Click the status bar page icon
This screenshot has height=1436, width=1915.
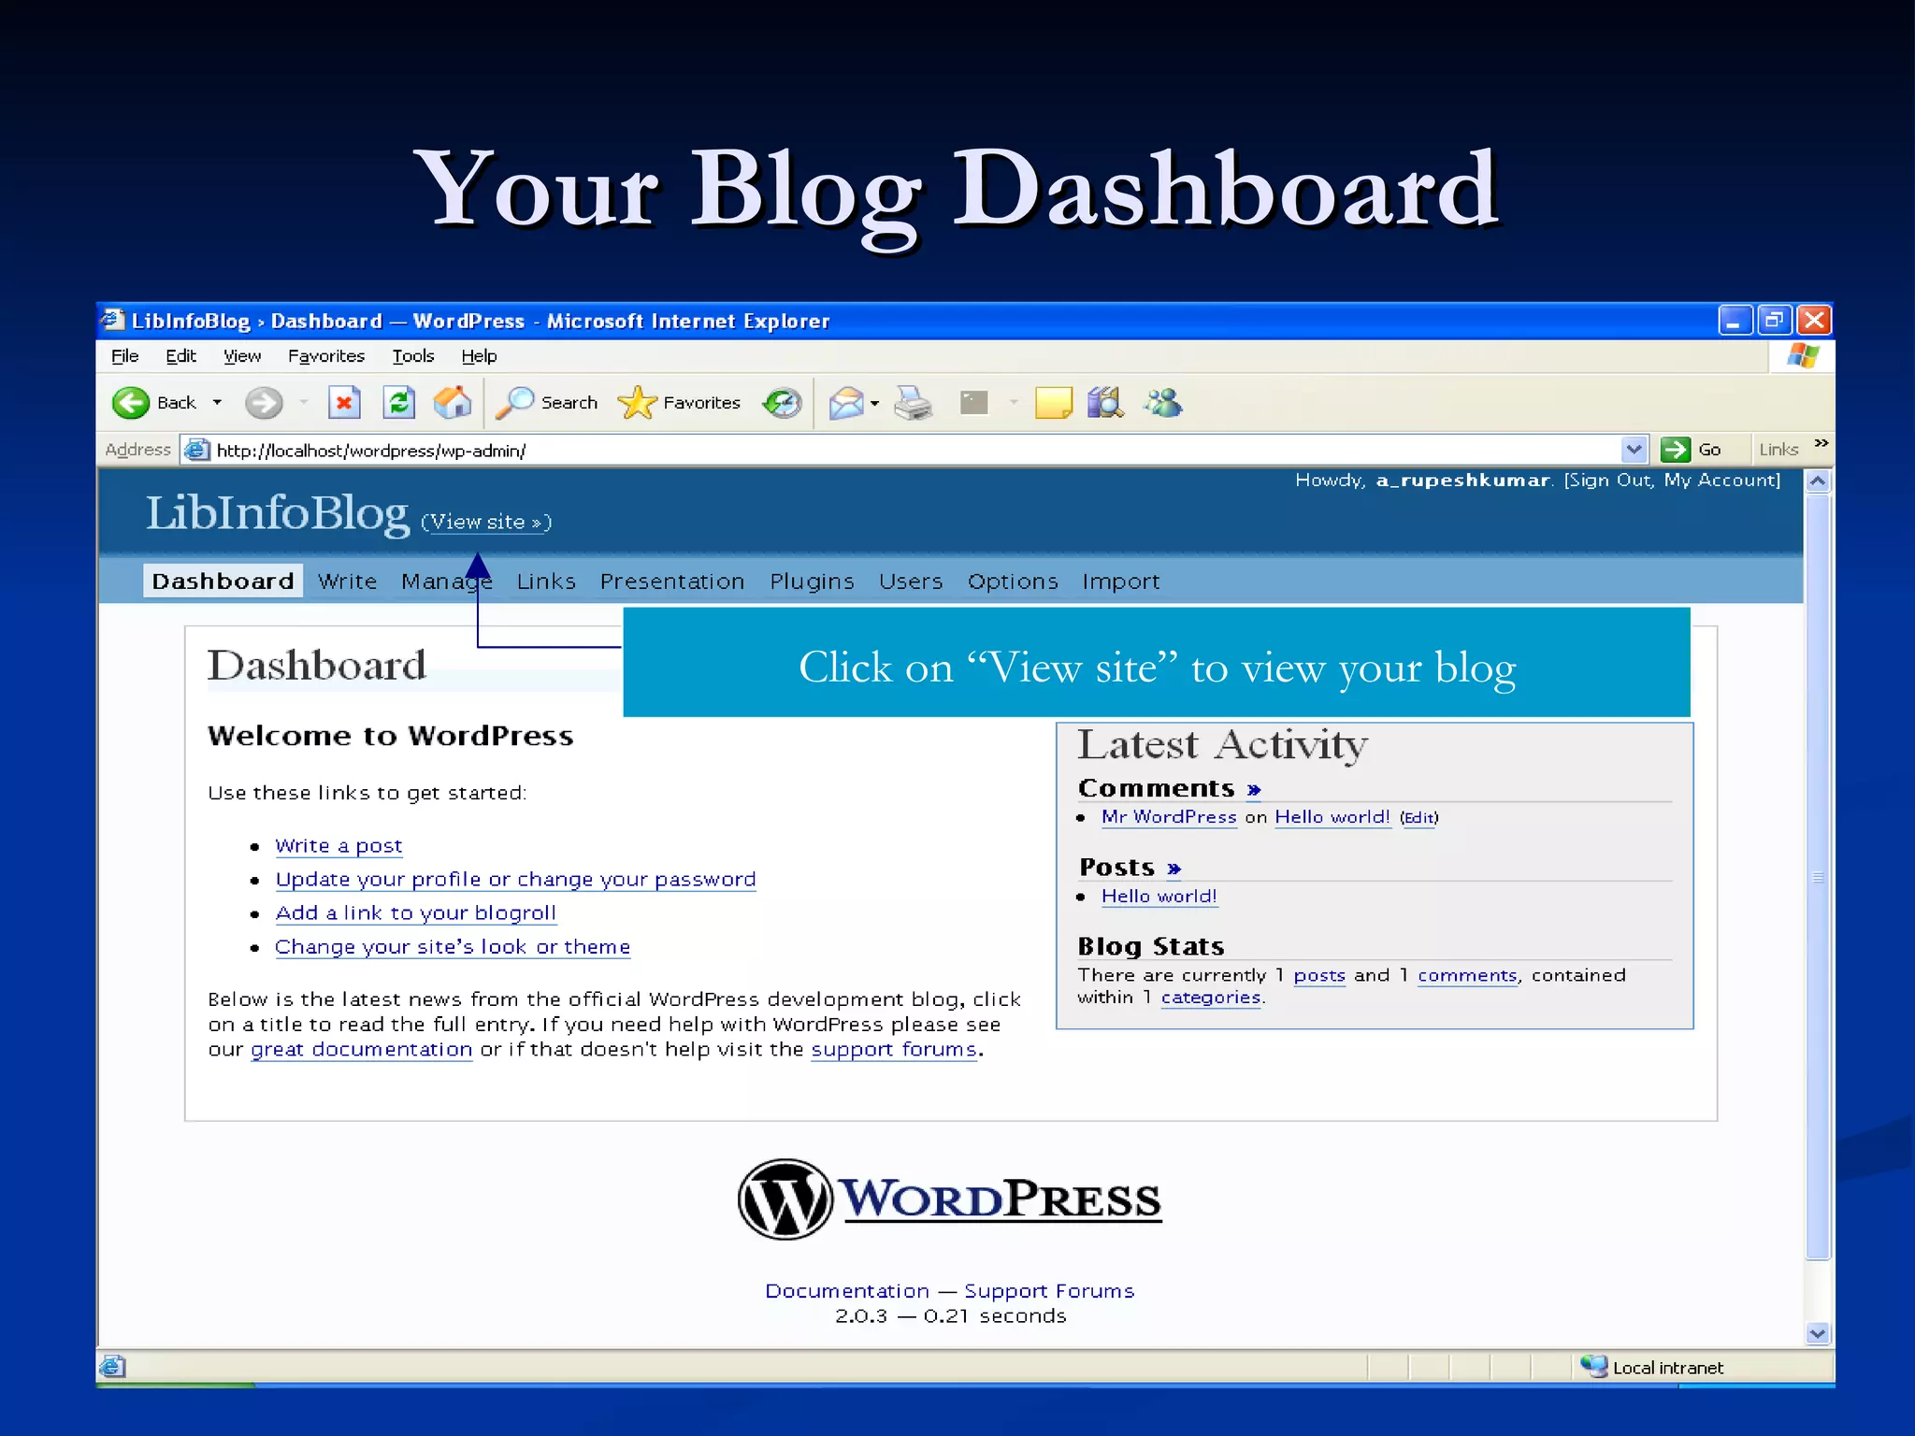[x=112, y=1367]
